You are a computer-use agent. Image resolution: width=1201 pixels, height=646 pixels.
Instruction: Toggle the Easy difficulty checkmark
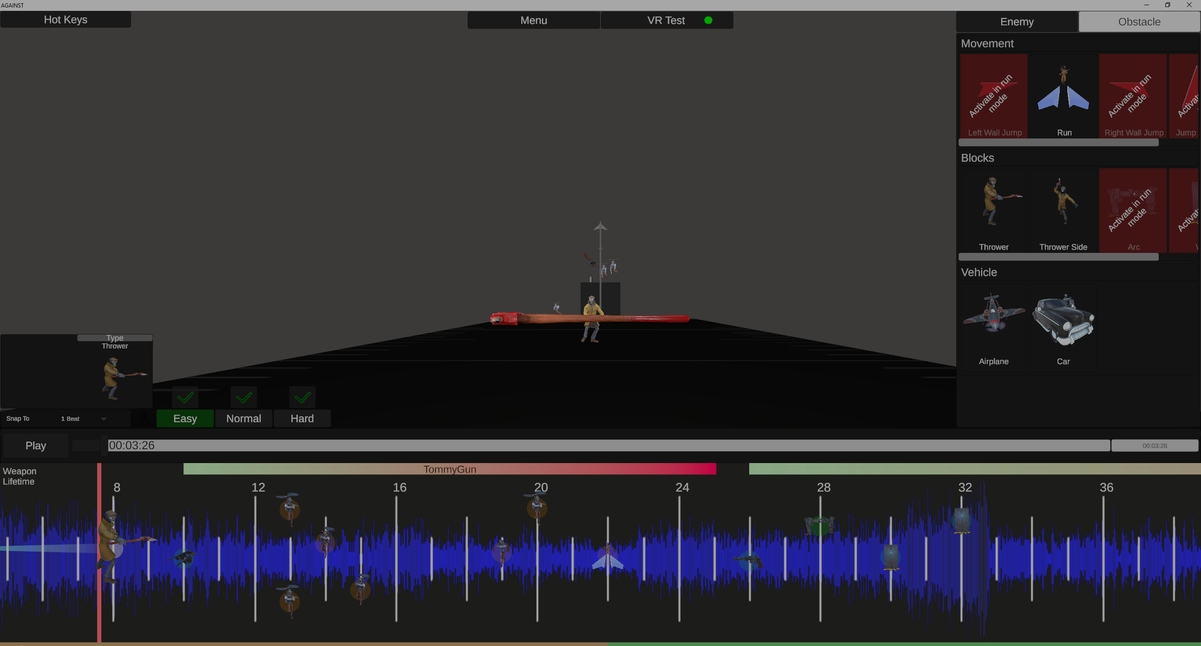tap(185, 397)
